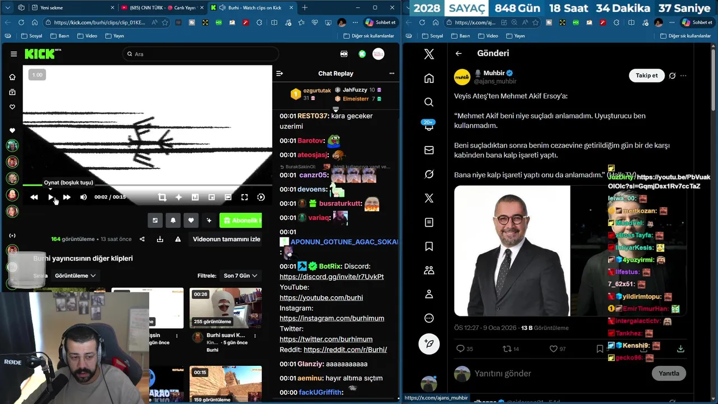Bookmark page with star in left address bar

[x=165, y=22]
